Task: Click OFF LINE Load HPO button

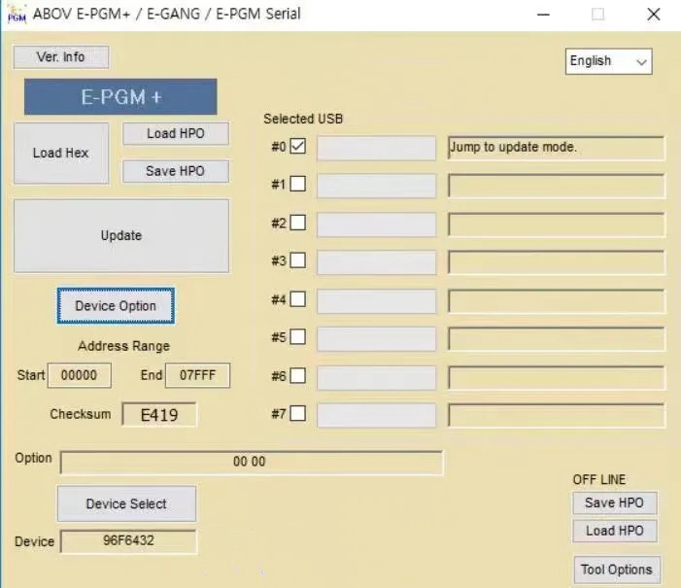Action: pyautogui.click(x=615, y=531)
